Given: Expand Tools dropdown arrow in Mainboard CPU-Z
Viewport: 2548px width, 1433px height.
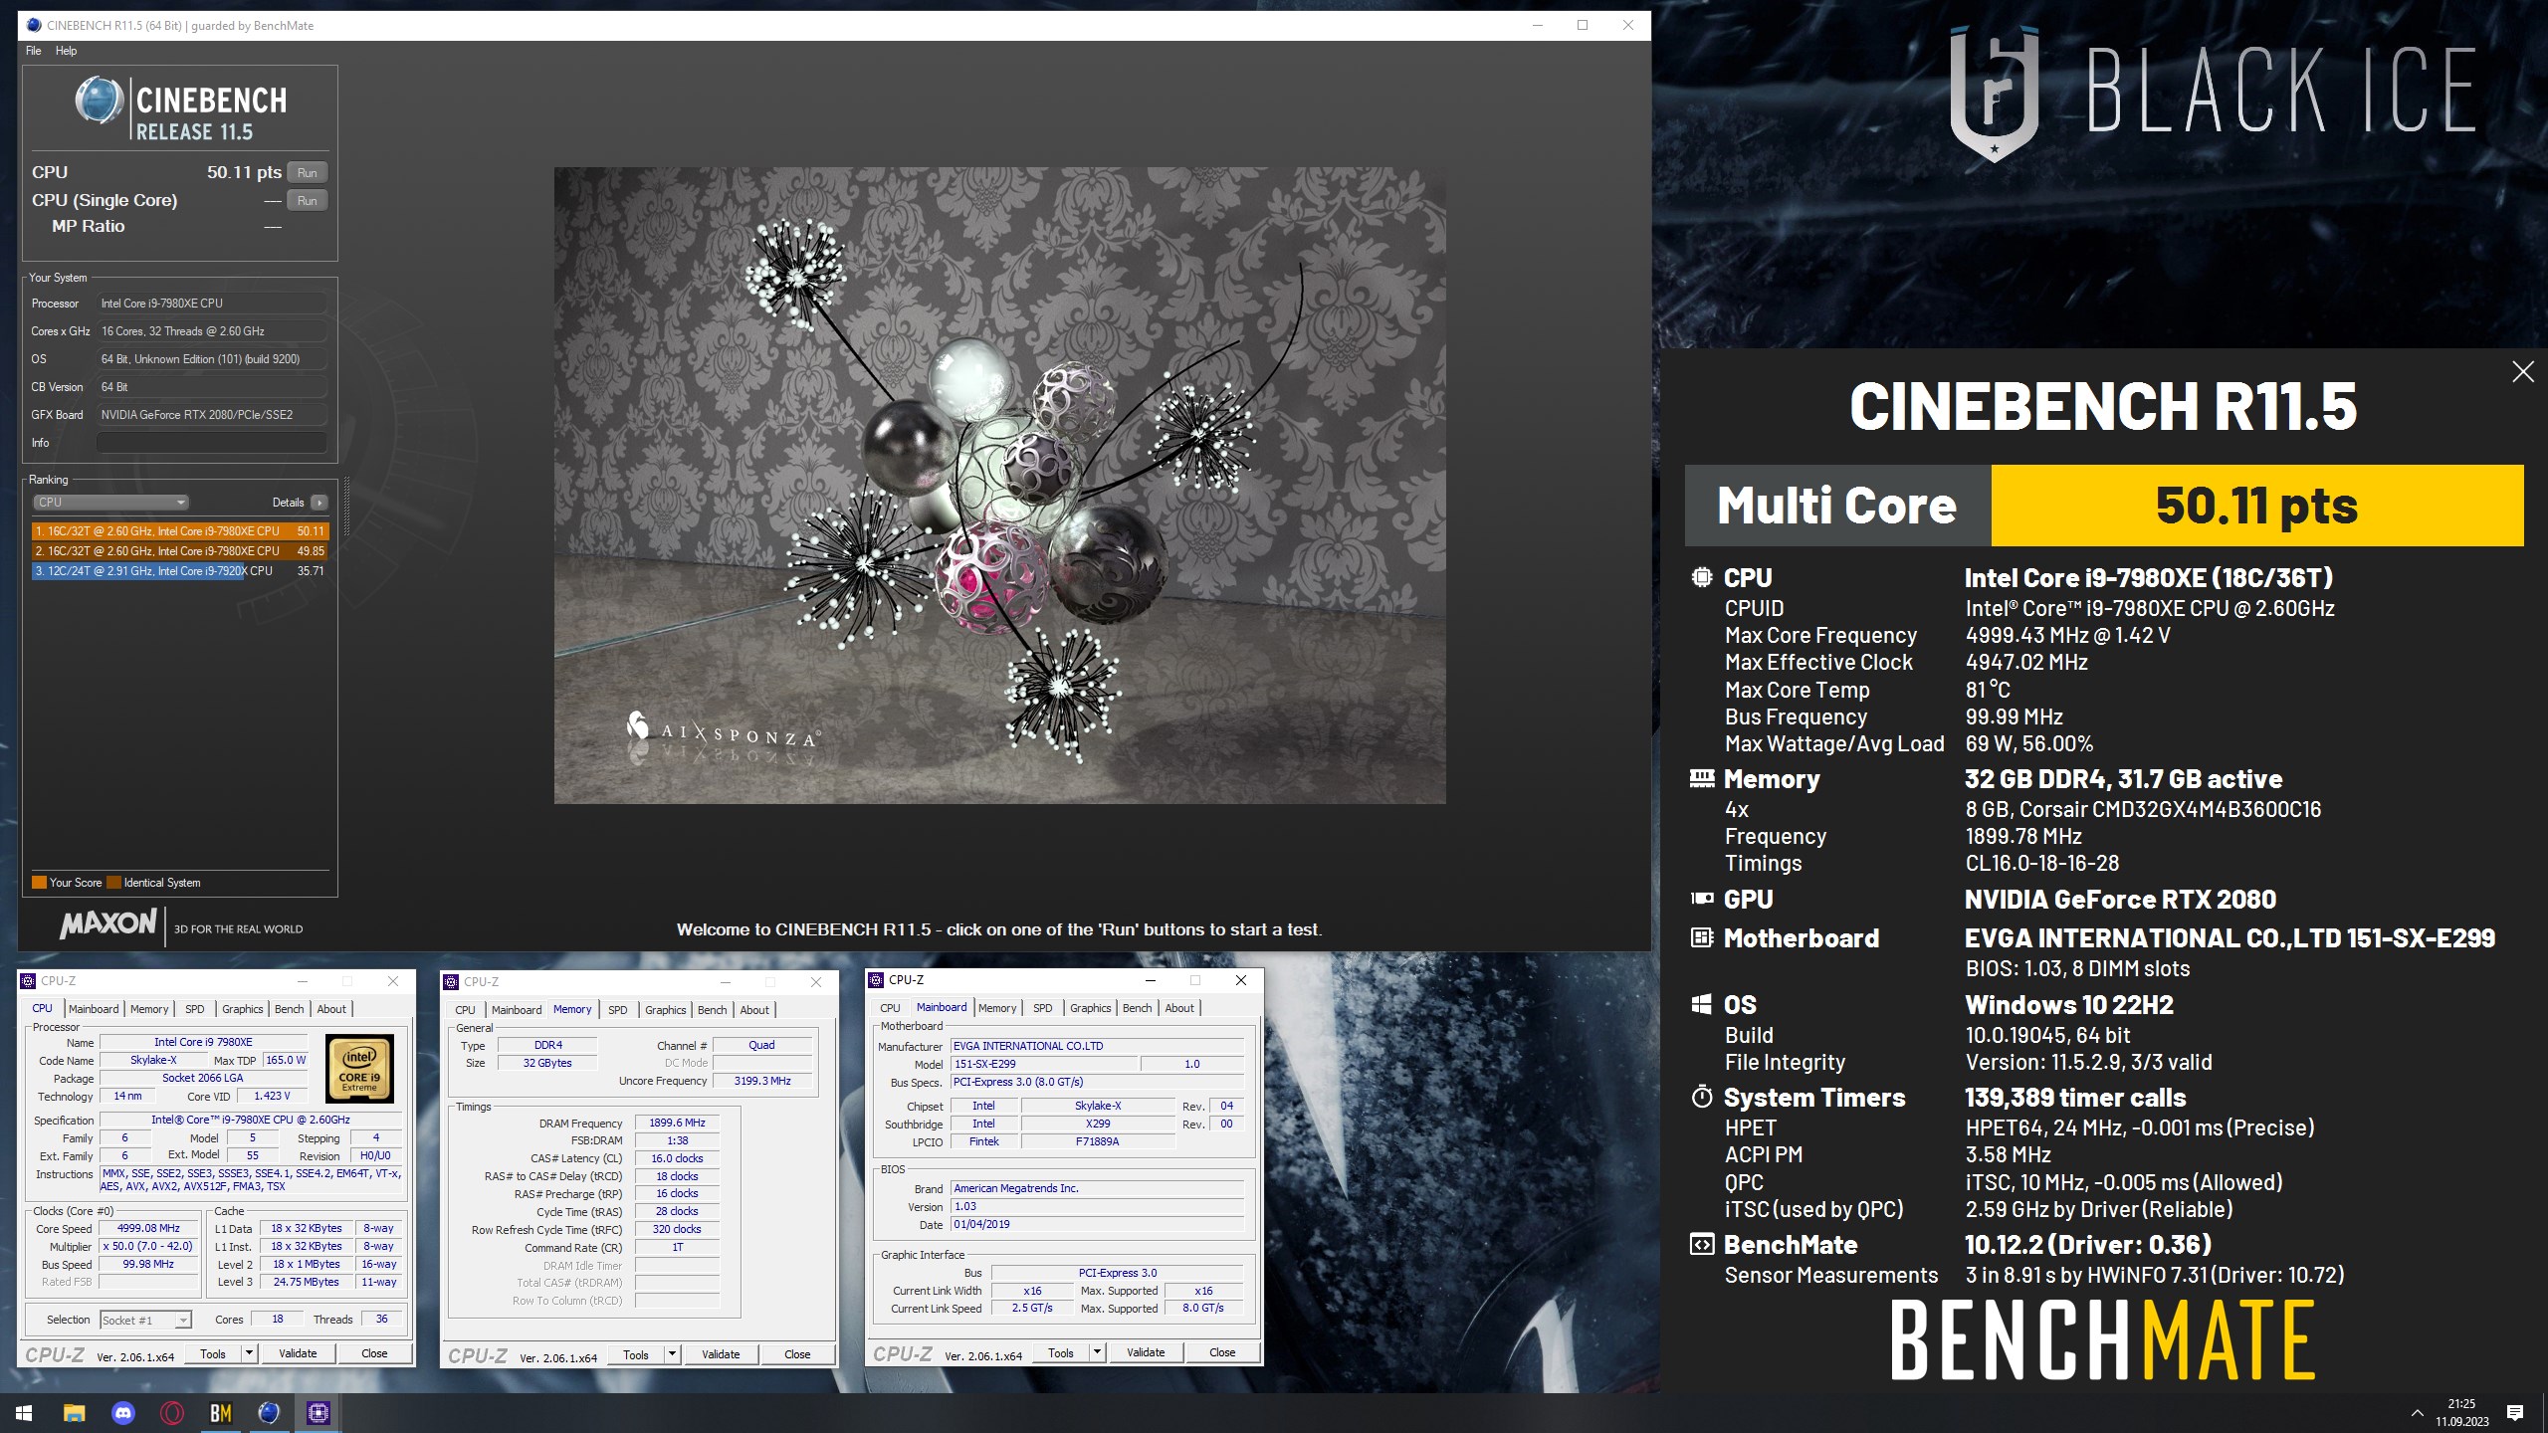Looking at the screenshot, I should pyautogui.click(x=1098, y=1352).
